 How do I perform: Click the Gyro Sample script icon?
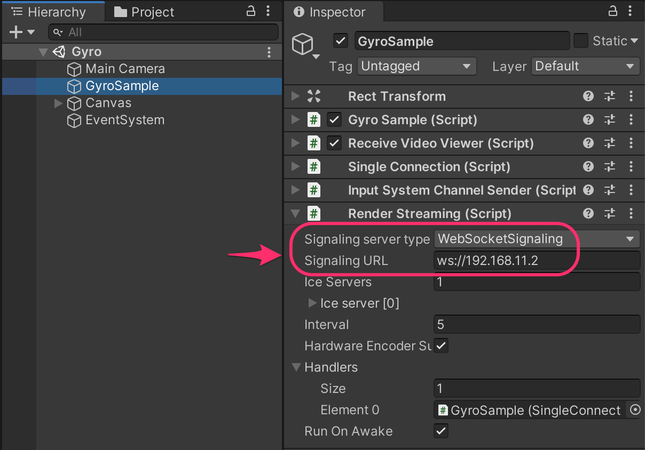pos(313,119)
